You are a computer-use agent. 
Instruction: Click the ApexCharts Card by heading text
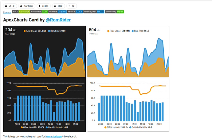pos(24,20)
